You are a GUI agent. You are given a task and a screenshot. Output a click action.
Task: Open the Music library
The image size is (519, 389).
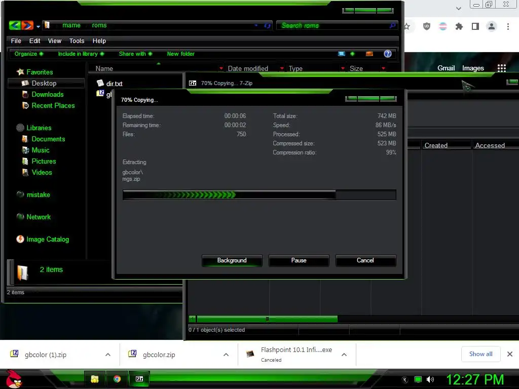pos(41,150)
